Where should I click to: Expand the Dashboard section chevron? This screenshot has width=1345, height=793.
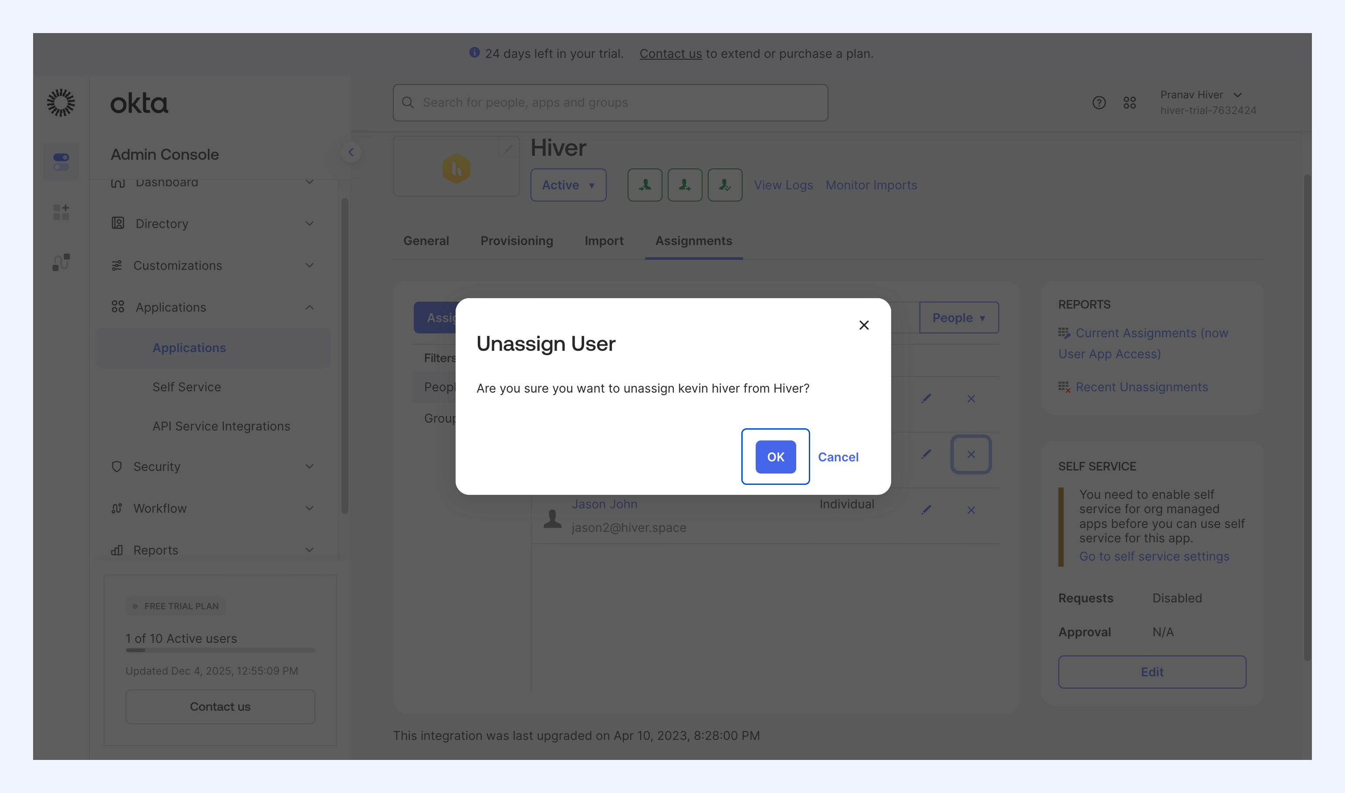310,181
